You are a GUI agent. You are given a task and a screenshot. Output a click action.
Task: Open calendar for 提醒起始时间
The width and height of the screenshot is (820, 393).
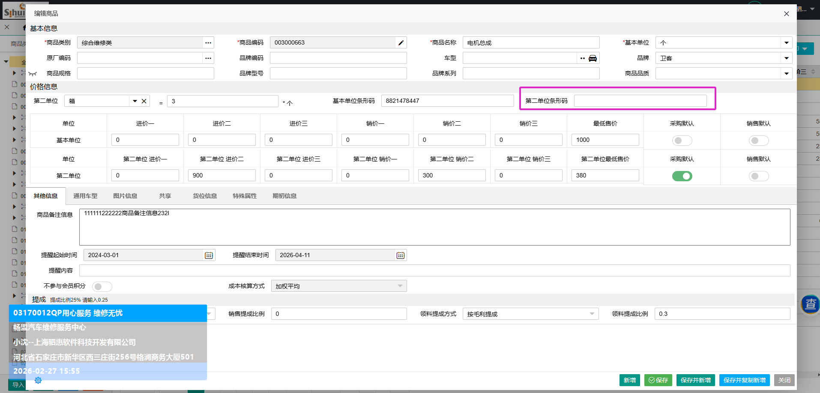pos(209,255)
